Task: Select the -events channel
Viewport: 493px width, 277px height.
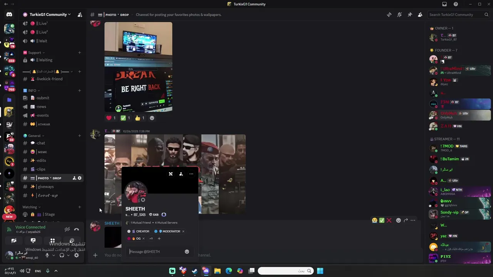Action: point(52,115)
